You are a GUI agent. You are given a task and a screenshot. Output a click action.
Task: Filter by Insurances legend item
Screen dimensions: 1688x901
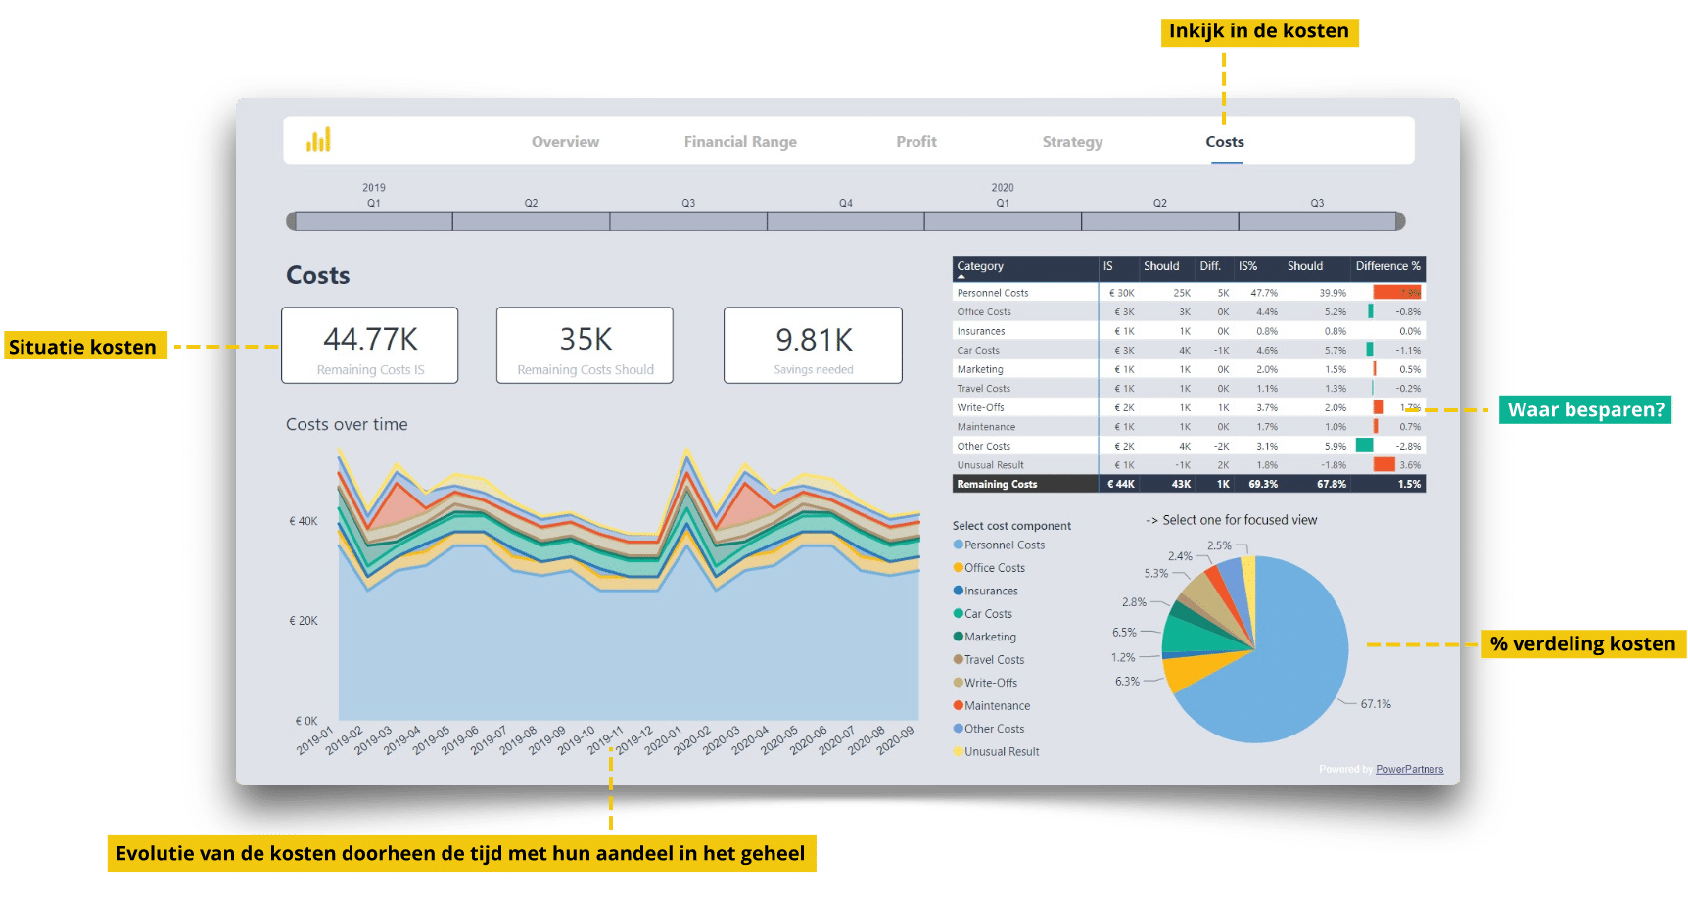(x=985, y=592)
